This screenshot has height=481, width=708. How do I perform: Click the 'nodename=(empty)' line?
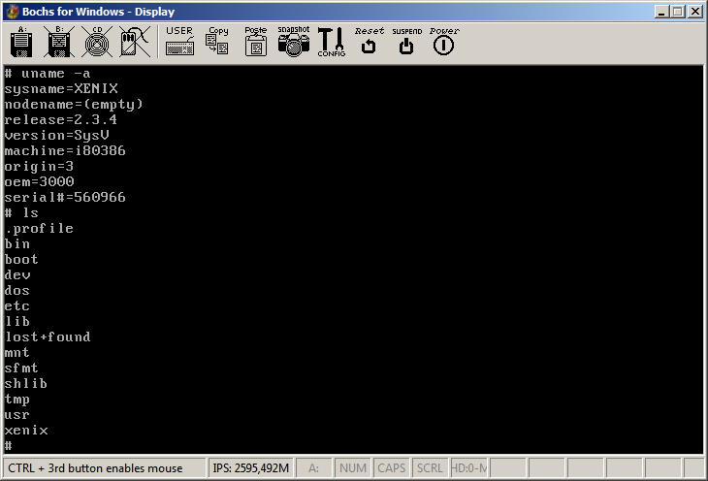pyautogui.click(x=74, y=105)
